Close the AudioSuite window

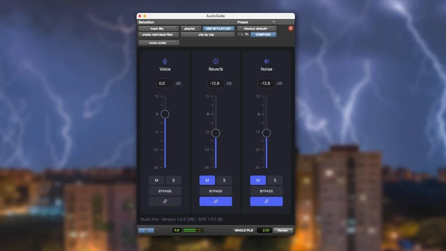point(140,16)
